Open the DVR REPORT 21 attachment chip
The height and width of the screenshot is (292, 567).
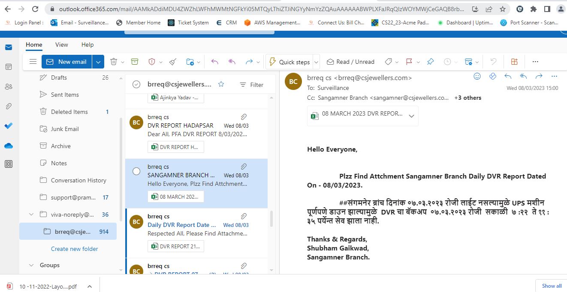[176, 246]
